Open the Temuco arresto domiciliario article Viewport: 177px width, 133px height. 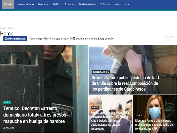point(34,114)
